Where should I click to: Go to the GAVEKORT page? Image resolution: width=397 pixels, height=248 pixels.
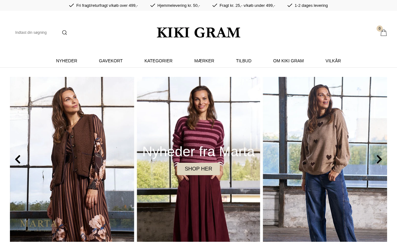[111, 61]
